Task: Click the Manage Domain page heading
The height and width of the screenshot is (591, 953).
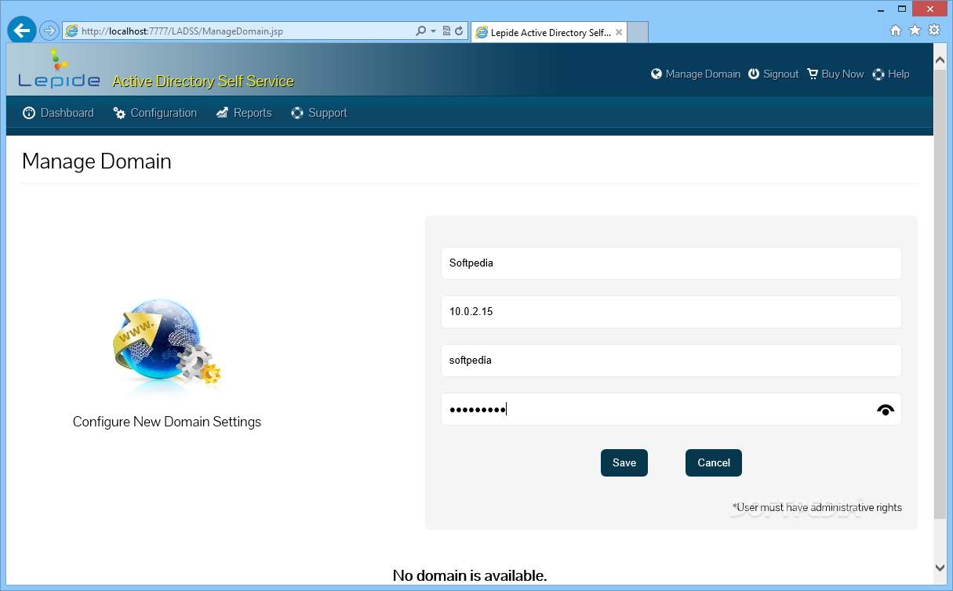Action: [96, 161]
